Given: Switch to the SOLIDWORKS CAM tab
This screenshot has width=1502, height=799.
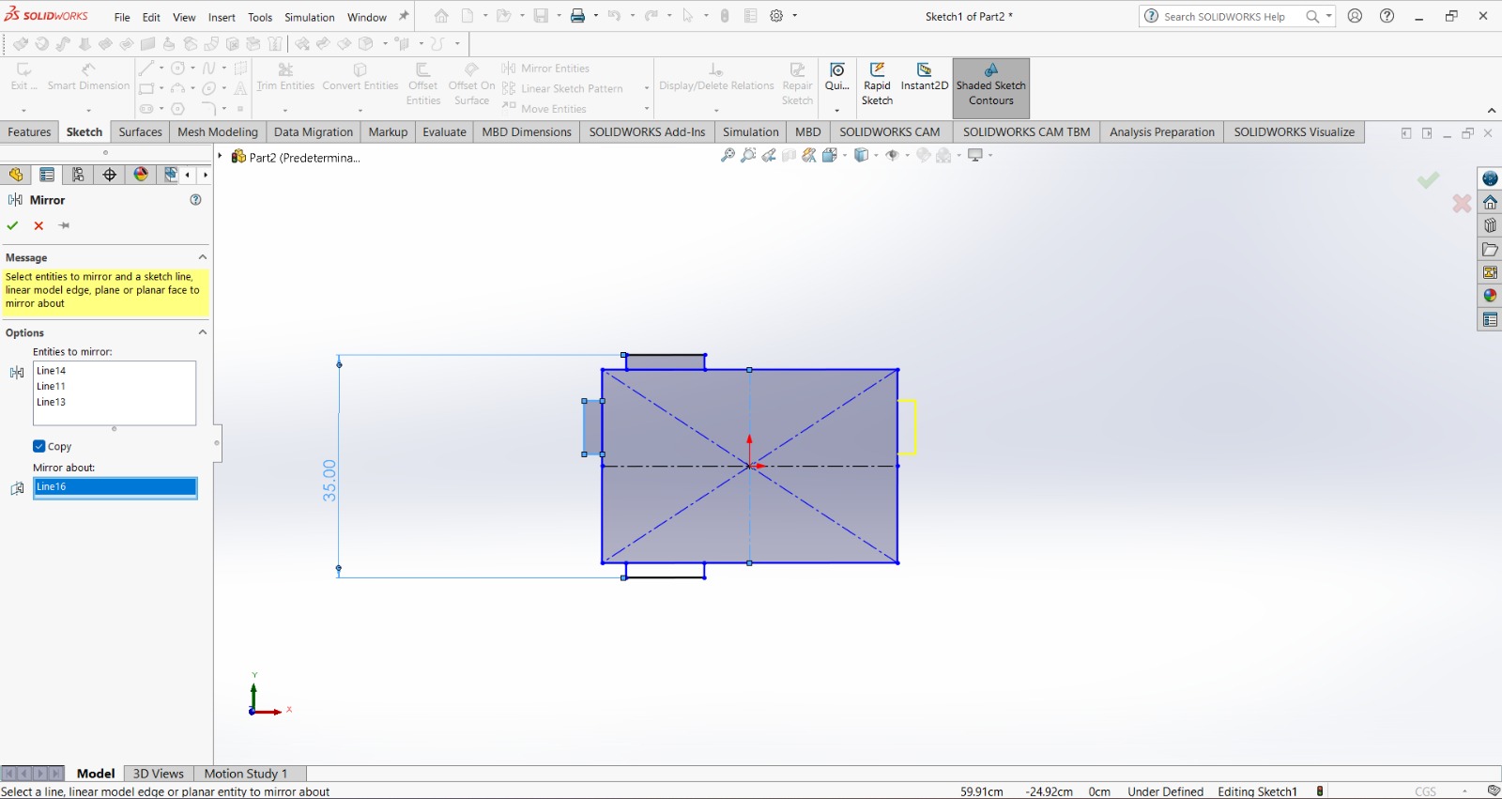Looking at the screenshot, I should (x=889, y=132).
